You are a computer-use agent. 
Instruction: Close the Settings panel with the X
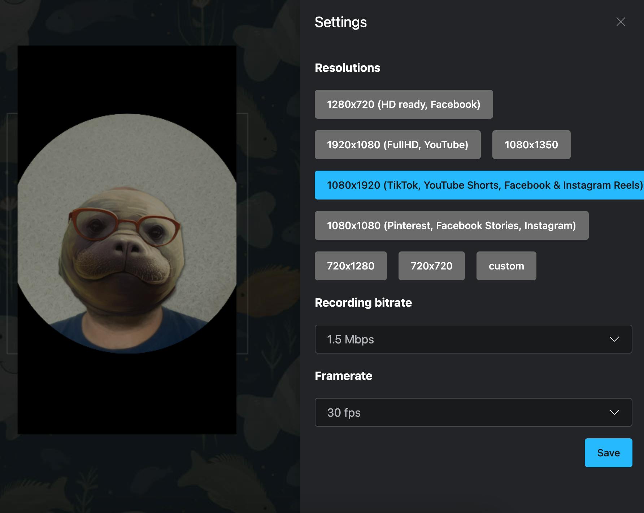coord(621,22)
